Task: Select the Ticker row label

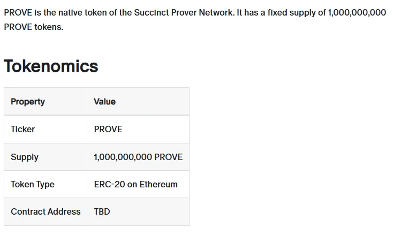Action: (22, 129)
